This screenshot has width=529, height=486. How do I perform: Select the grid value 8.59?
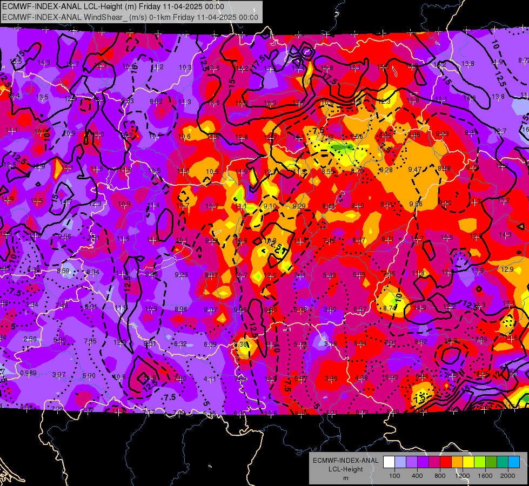[63, 271]
